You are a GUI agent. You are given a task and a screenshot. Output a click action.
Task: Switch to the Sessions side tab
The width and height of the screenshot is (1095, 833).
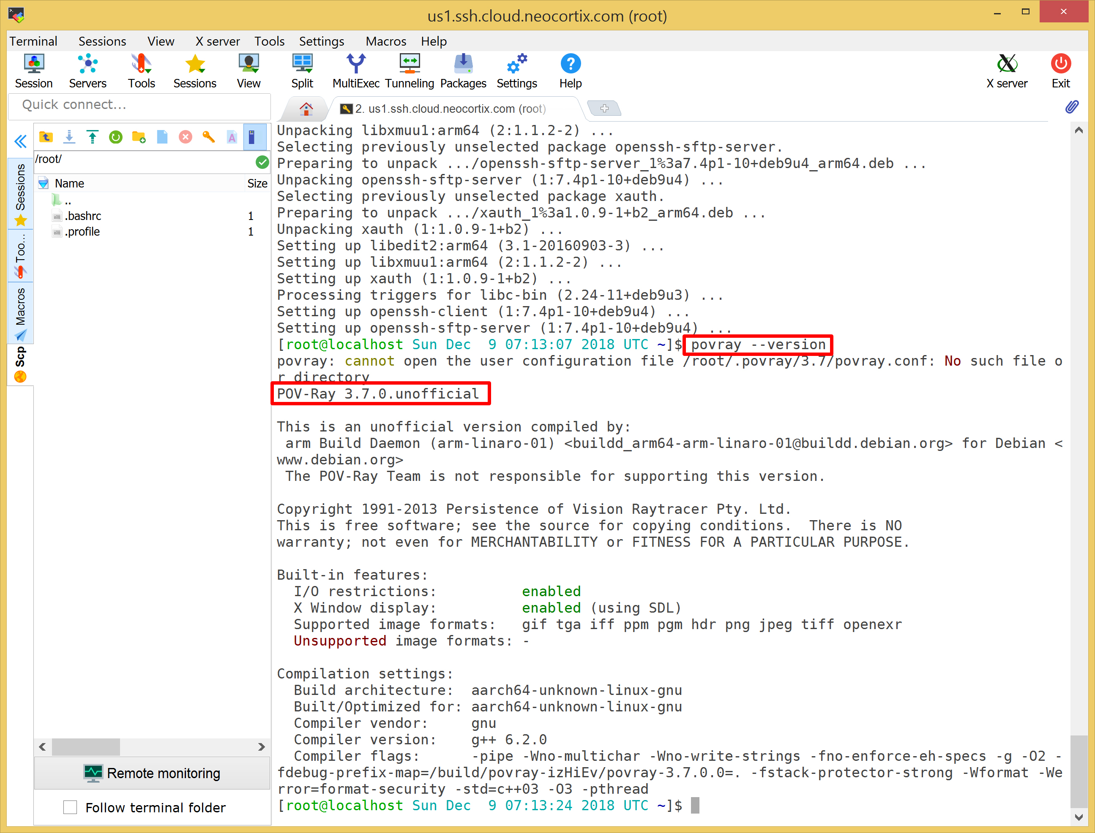[20, 193]
